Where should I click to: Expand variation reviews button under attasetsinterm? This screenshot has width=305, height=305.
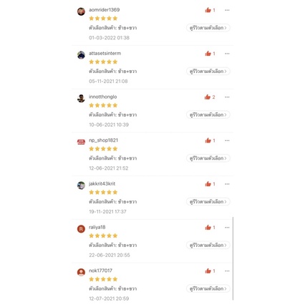[208, 71]
